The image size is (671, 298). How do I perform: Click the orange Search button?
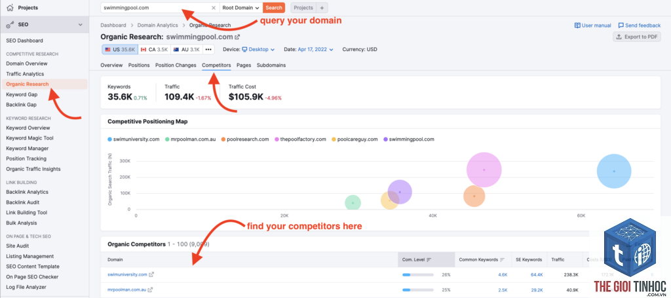point(273,8)
